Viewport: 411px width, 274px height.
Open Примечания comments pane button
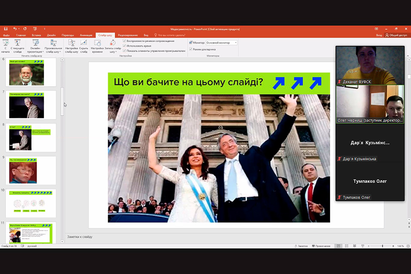(321, 246)
